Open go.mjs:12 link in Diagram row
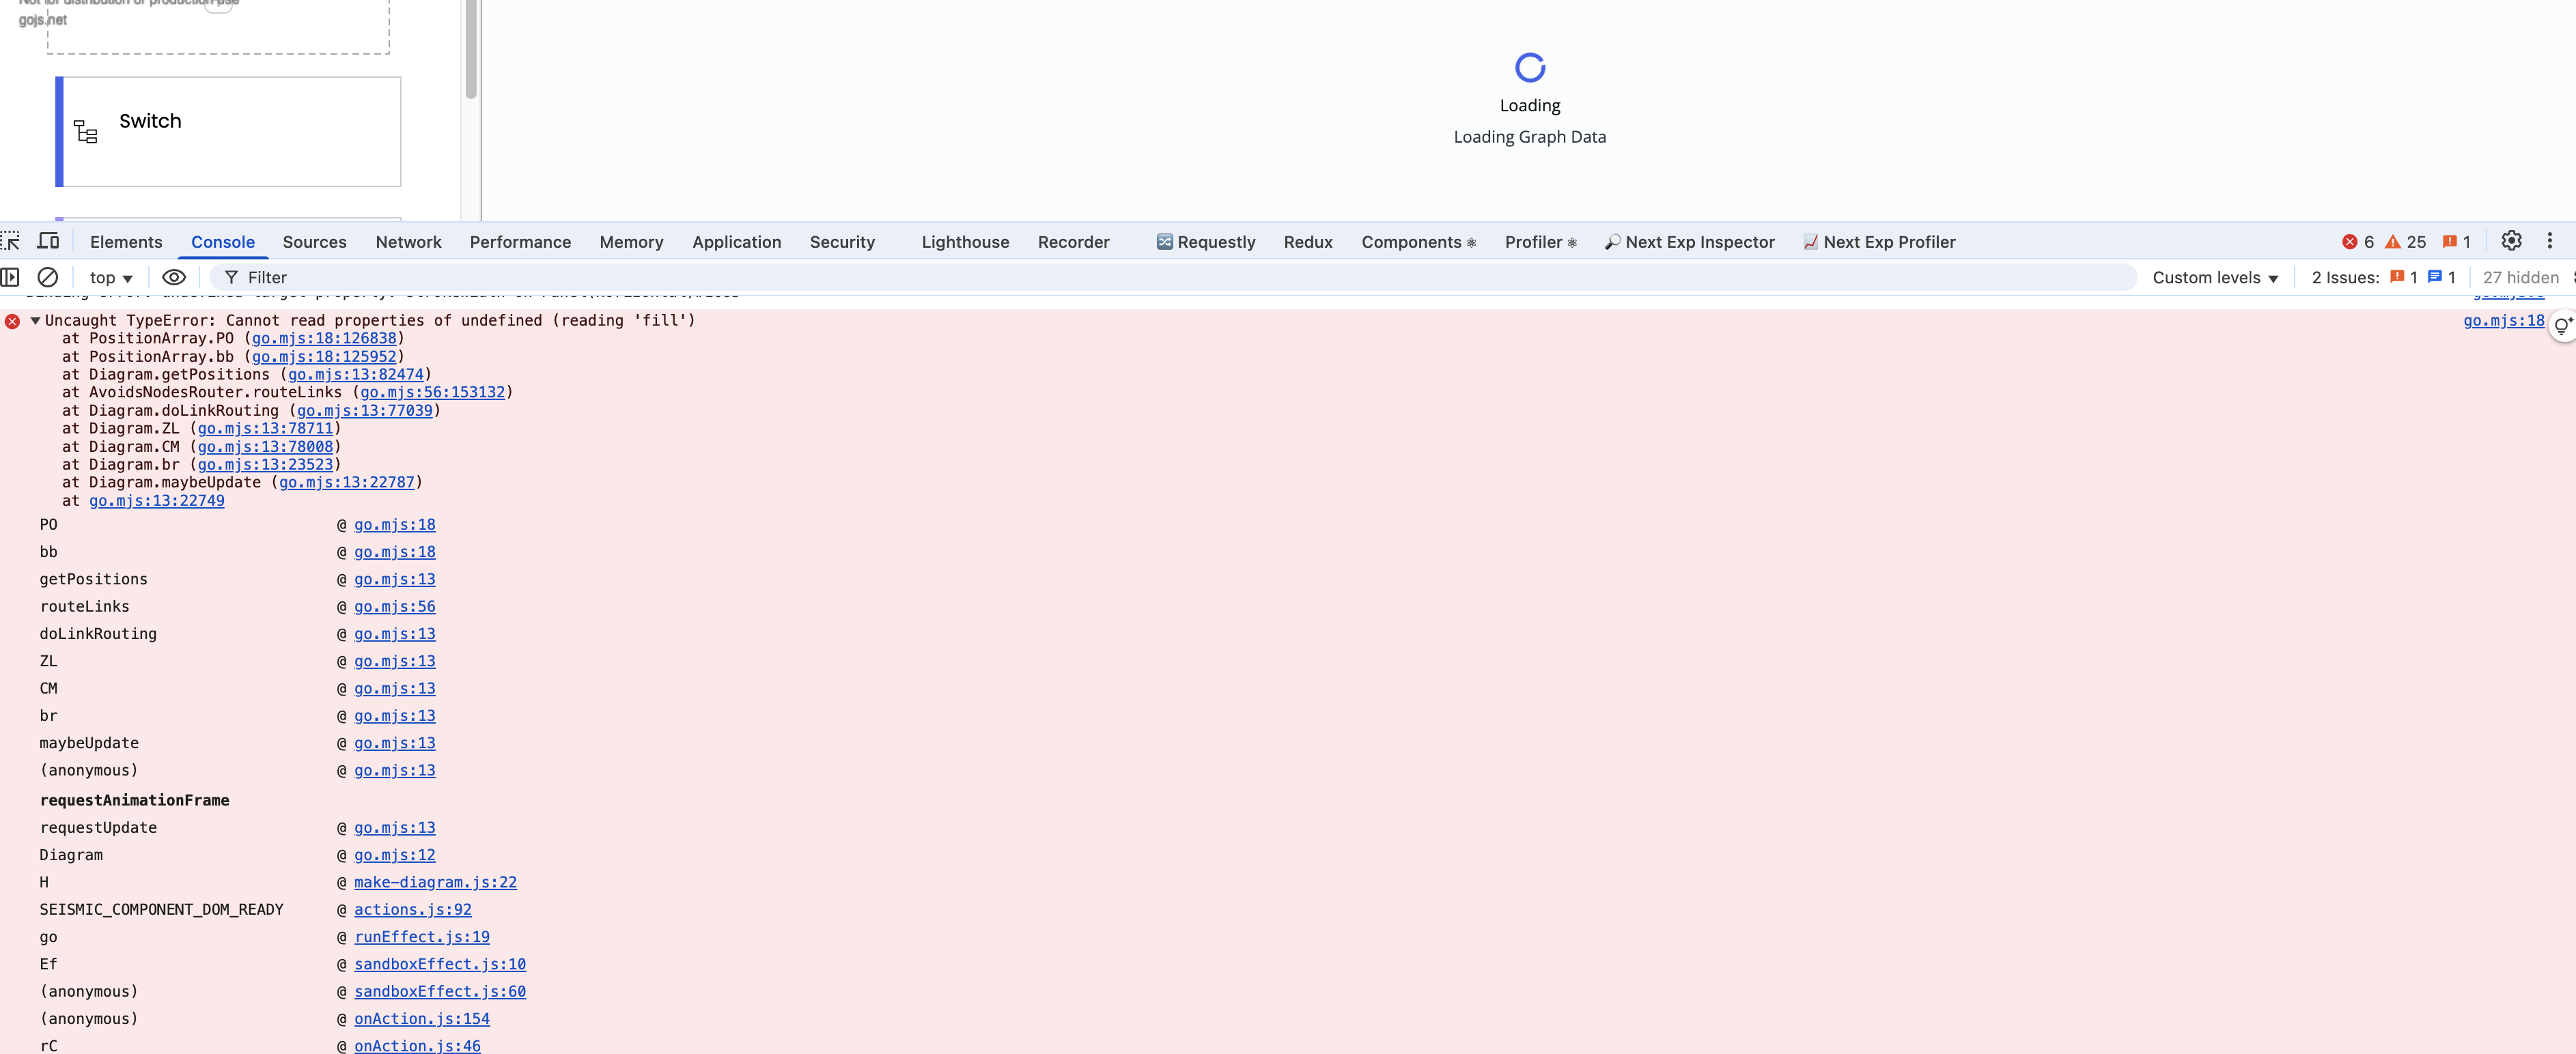2576x1054 pixels. 395,855
